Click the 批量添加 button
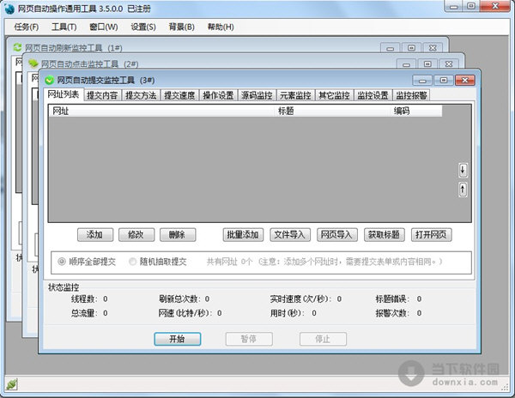This screenshot has width=515, height=398. click(x=243, y=235)
